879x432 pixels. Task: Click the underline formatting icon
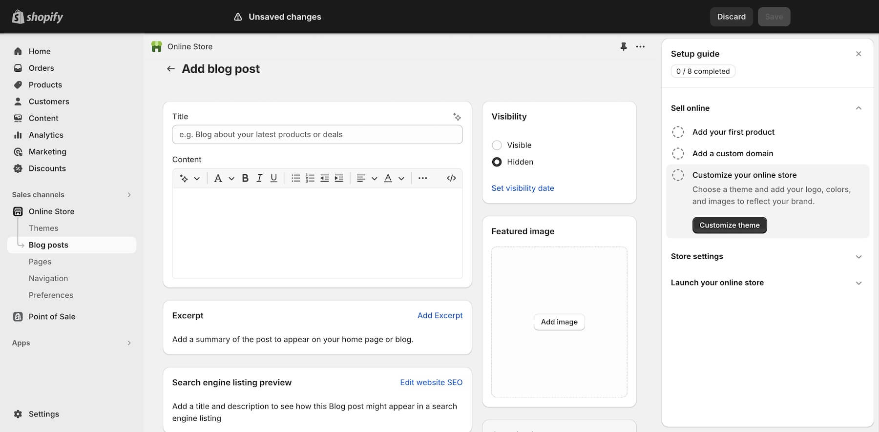[273, 178]
